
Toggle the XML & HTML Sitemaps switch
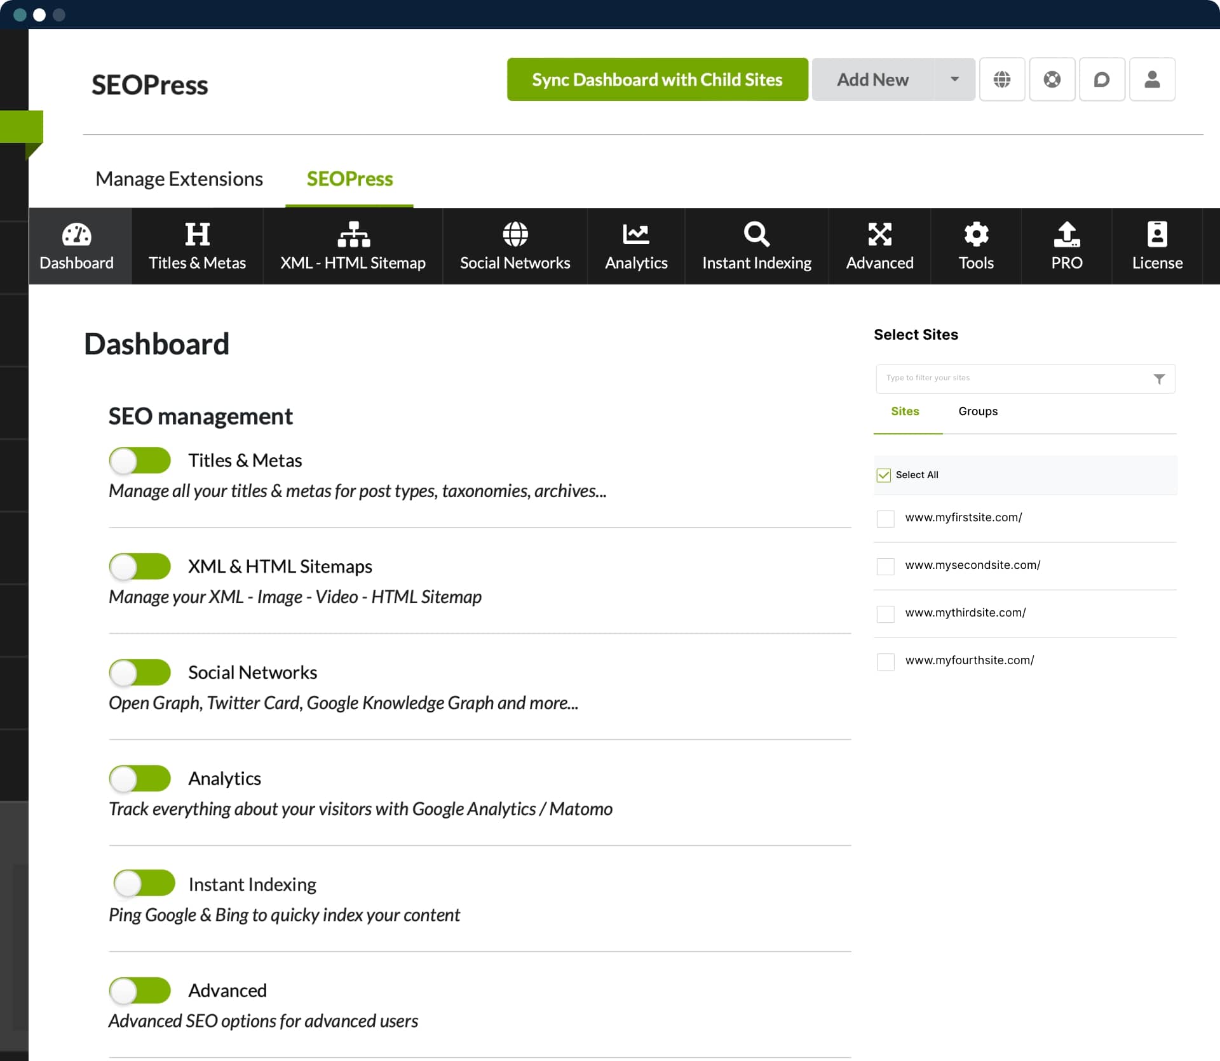click(x=140, y=566)
